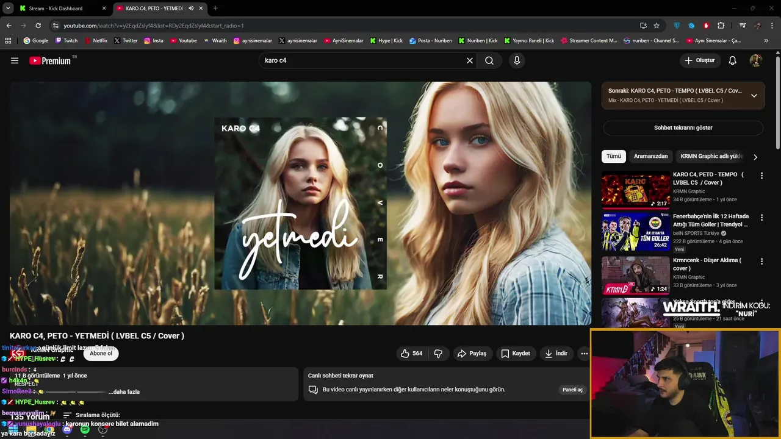The height and width of the screenshot is (439, 781).
Task: Subscribe with the Abone ol button
Action: click(101, 353)
